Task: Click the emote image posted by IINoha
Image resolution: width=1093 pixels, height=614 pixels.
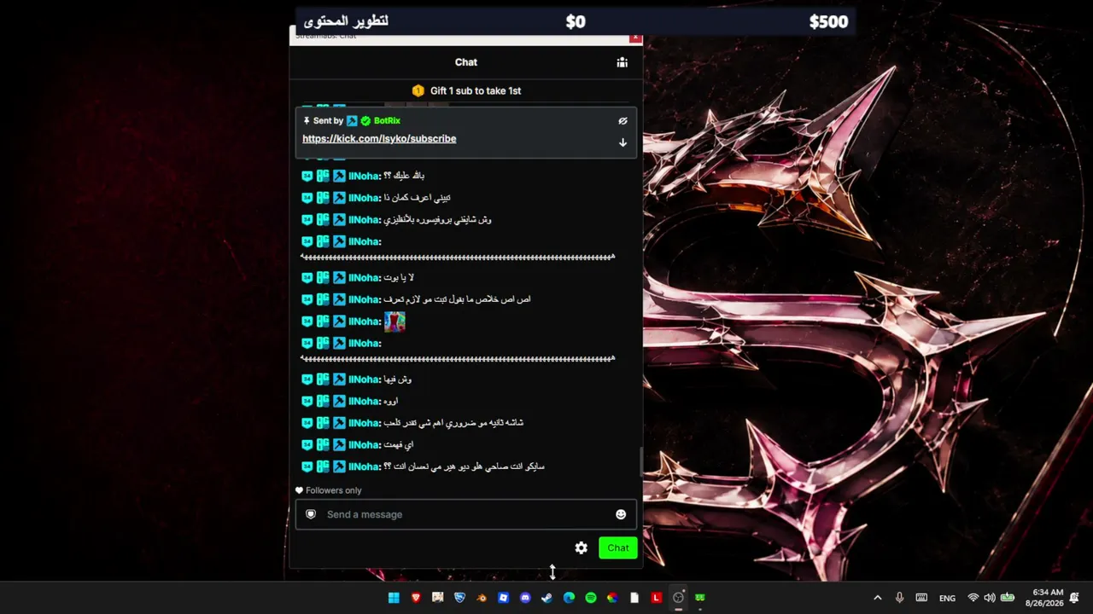Action: (395, 321)
